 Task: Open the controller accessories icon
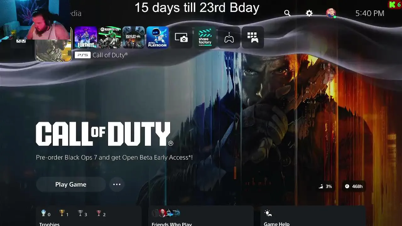click(229, 37)
